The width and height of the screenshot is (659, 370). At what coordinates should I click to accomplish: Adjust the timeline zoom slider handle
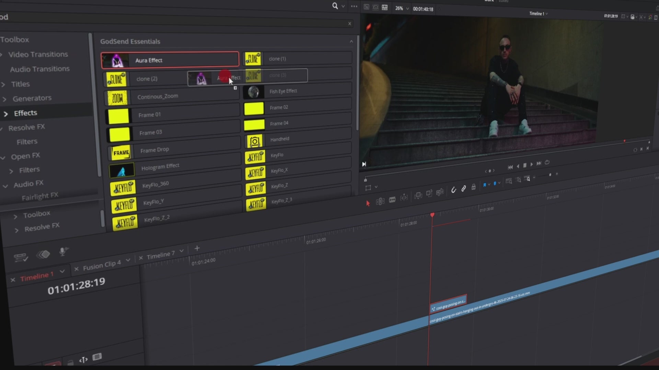(550, 175)
